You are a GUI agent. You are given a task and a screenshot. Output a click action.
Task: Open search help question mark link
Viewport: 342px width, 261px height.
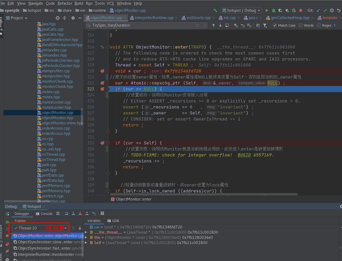[x=334, y=25]
